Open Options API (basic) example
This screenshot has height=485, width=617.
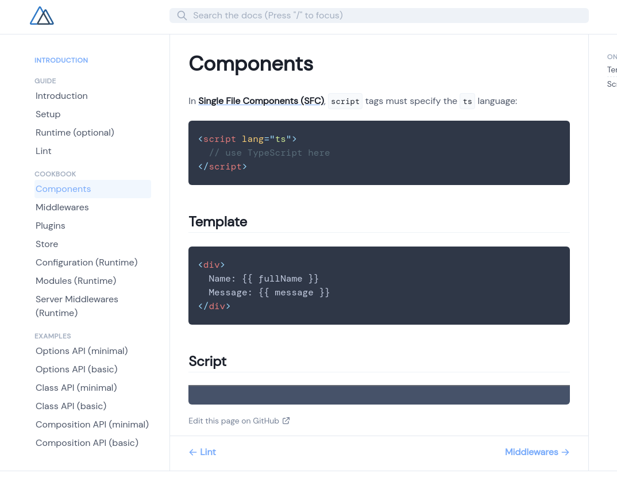pyautogui.click(x=77, y=369)
